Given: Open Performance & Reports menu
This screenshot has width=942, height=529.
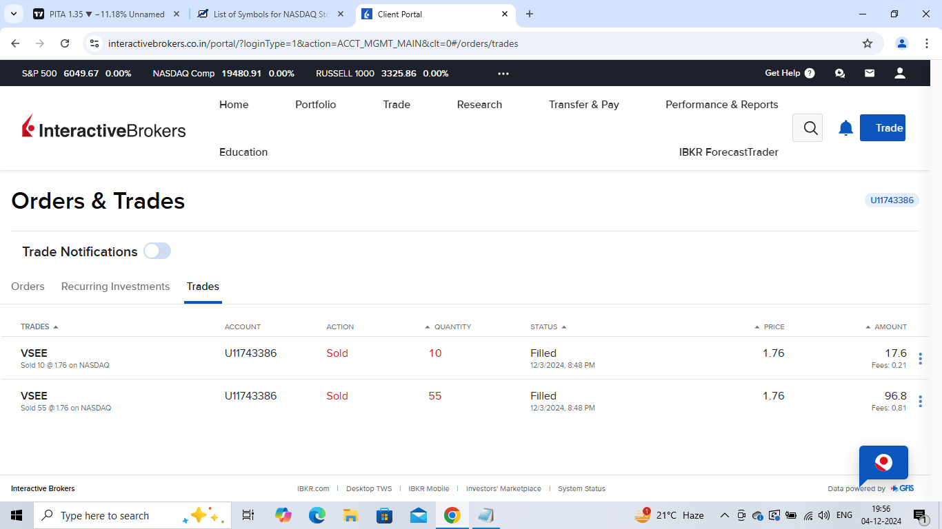Looking at the screenshot, I should click(x=722, y=105).
